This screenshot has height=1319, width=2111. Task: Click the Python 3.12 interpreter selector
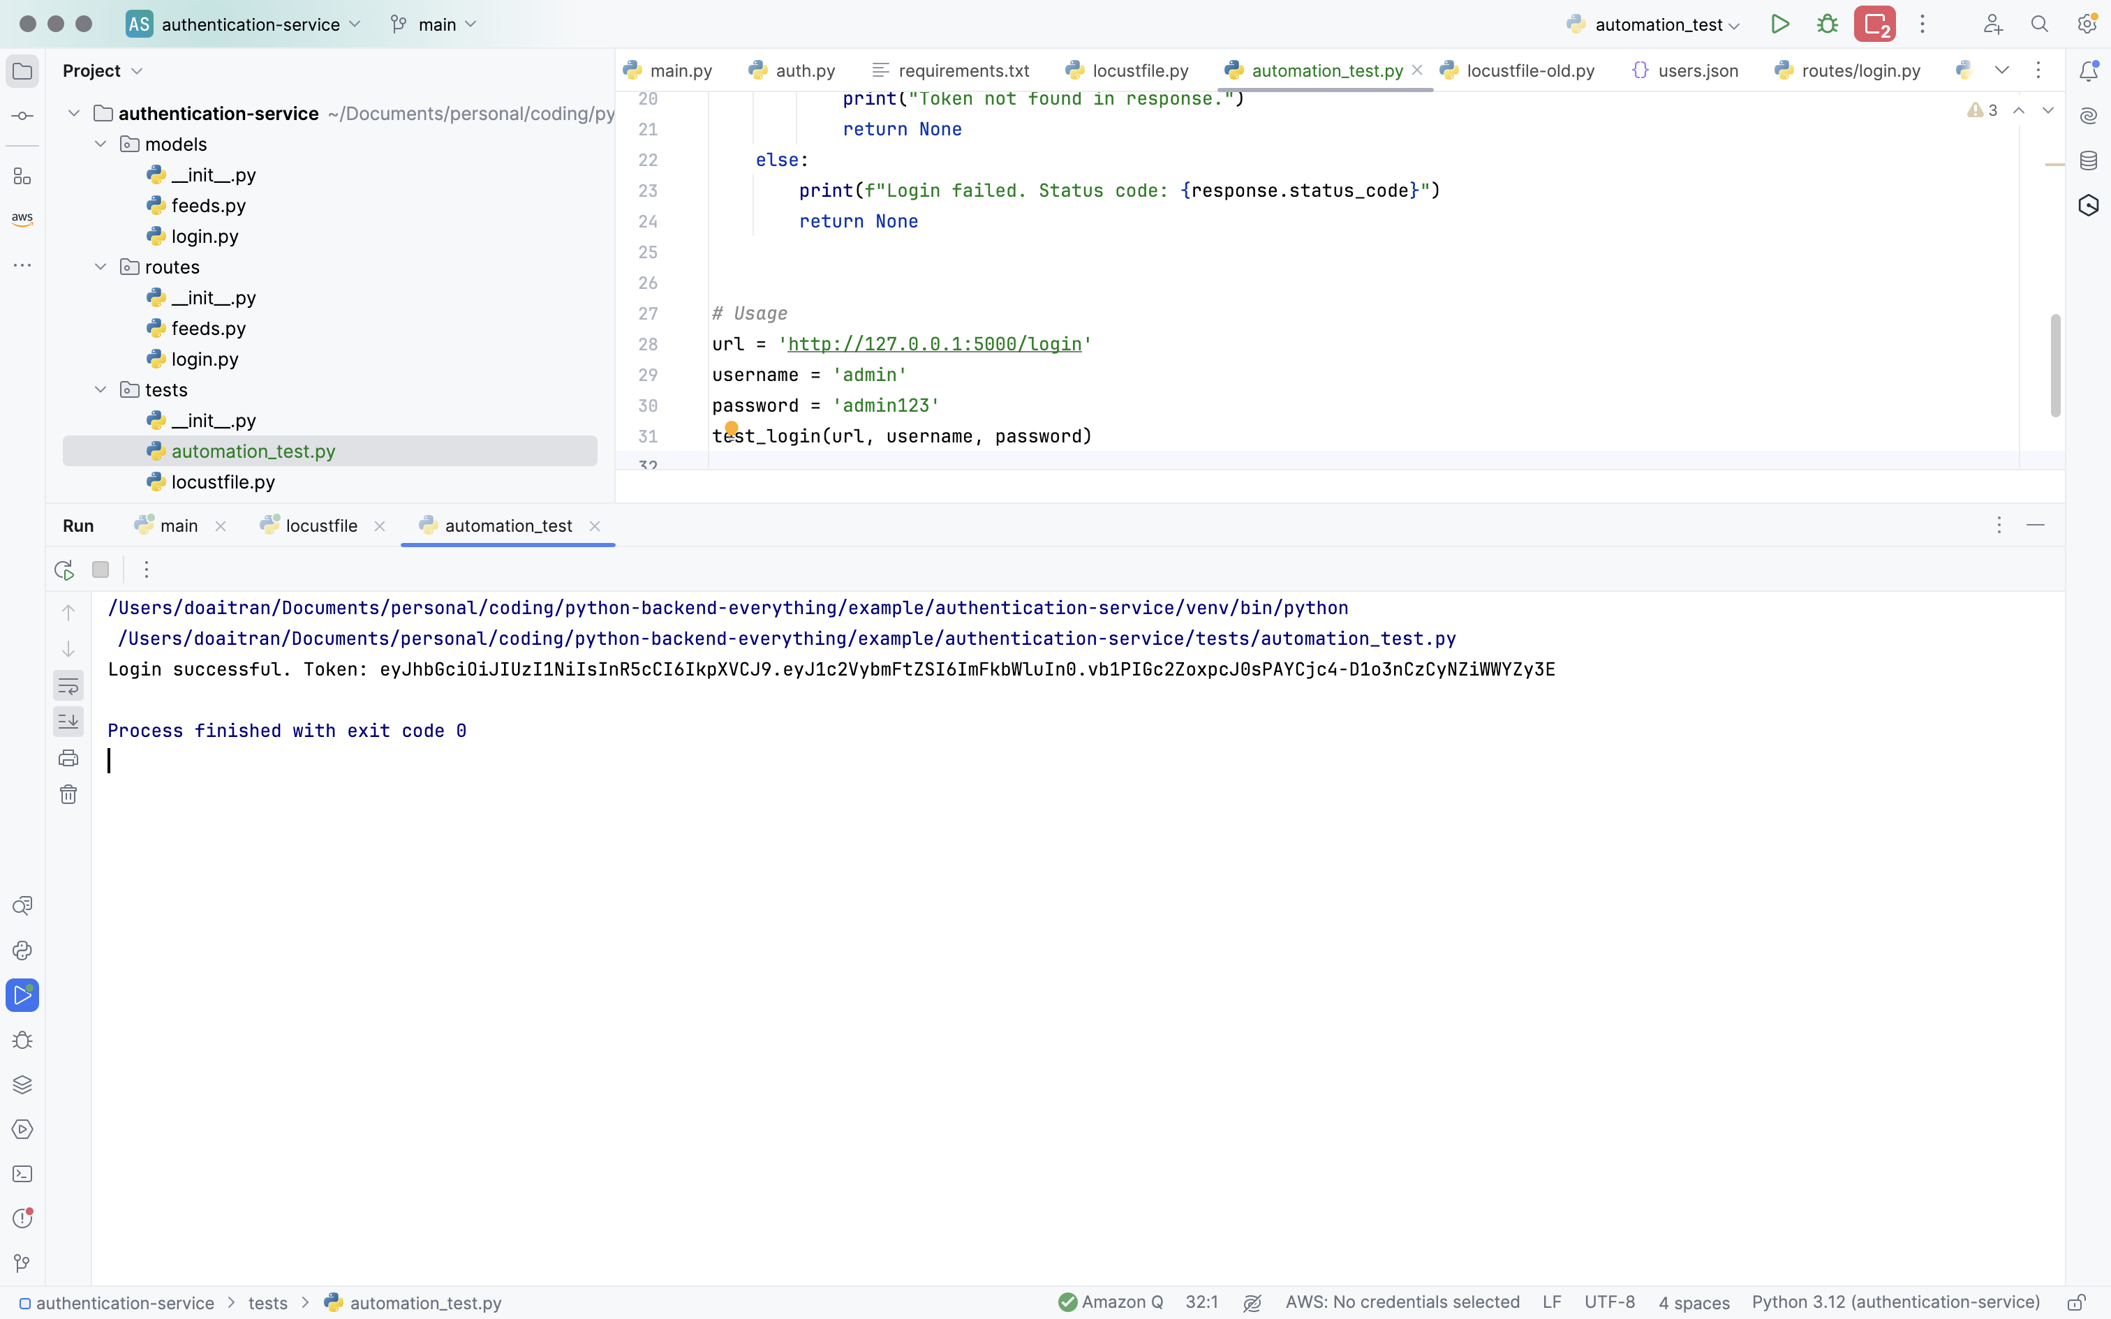(1895, 1302)
